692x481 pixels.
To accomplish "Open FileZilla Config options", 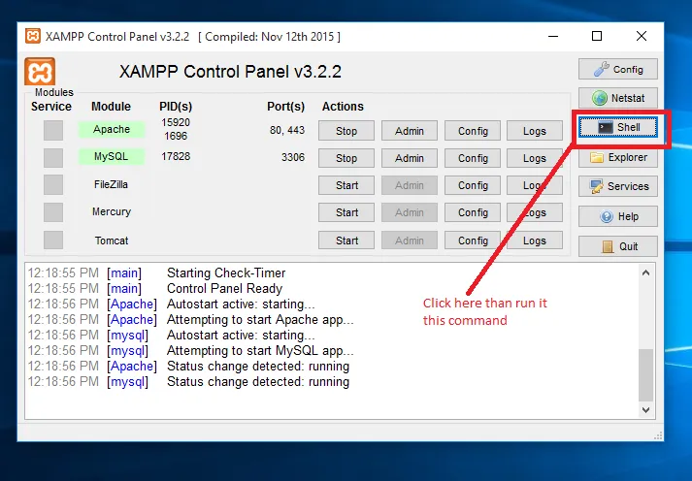I will 473,185.
